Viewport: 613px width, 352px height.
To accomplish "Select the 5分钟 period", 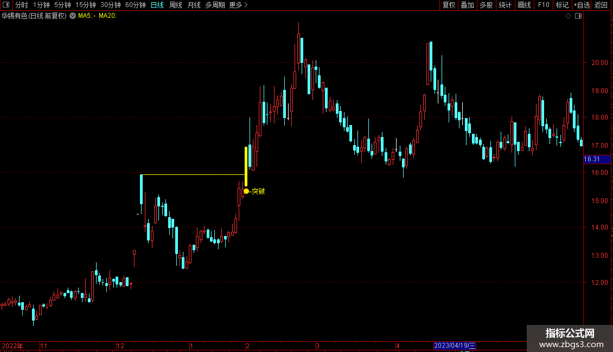I will pyautogui.click(x=62, y=5).
